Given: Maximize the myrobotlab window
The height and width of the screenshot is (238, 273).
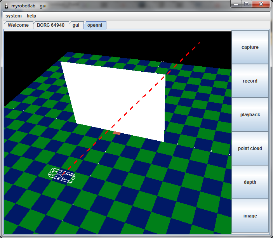Looking at the screenshot, I should click(x=247, y=4).
